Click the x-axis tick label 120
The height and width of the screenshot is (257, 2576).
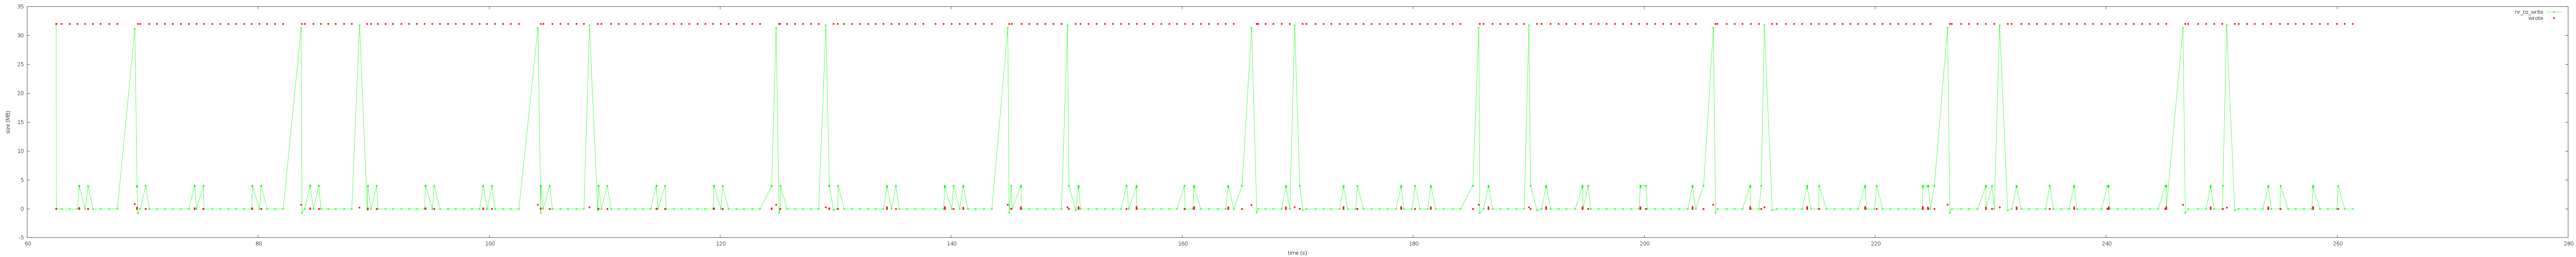coord(721,243)
